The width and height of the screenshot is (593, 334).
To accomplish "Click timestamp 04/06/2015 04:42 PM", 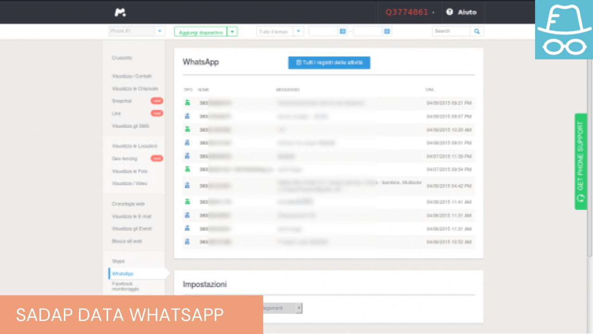I will coord(449,186).
